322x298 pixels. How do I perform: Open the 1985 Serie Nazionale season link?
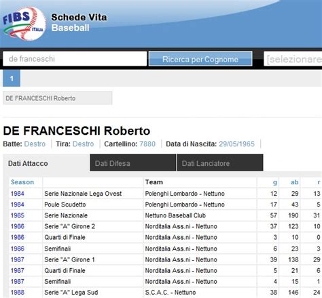(17, 215)
